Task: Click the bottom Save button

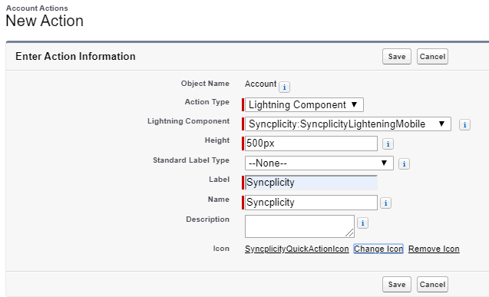Action: (x=397, y=284)
